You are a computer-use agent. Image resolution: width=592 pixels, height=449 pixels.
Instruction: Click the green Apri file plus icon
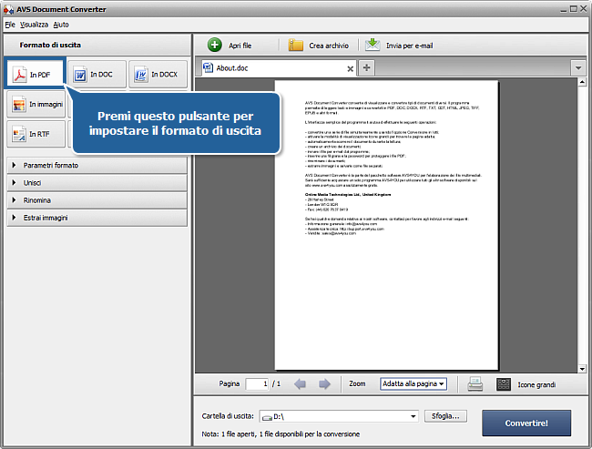(x=214, y=45)
